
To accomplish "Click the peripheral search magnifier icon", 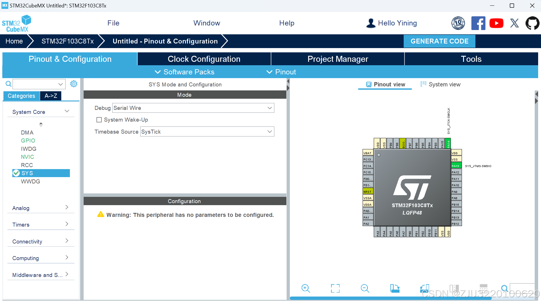I will [9, 84].
